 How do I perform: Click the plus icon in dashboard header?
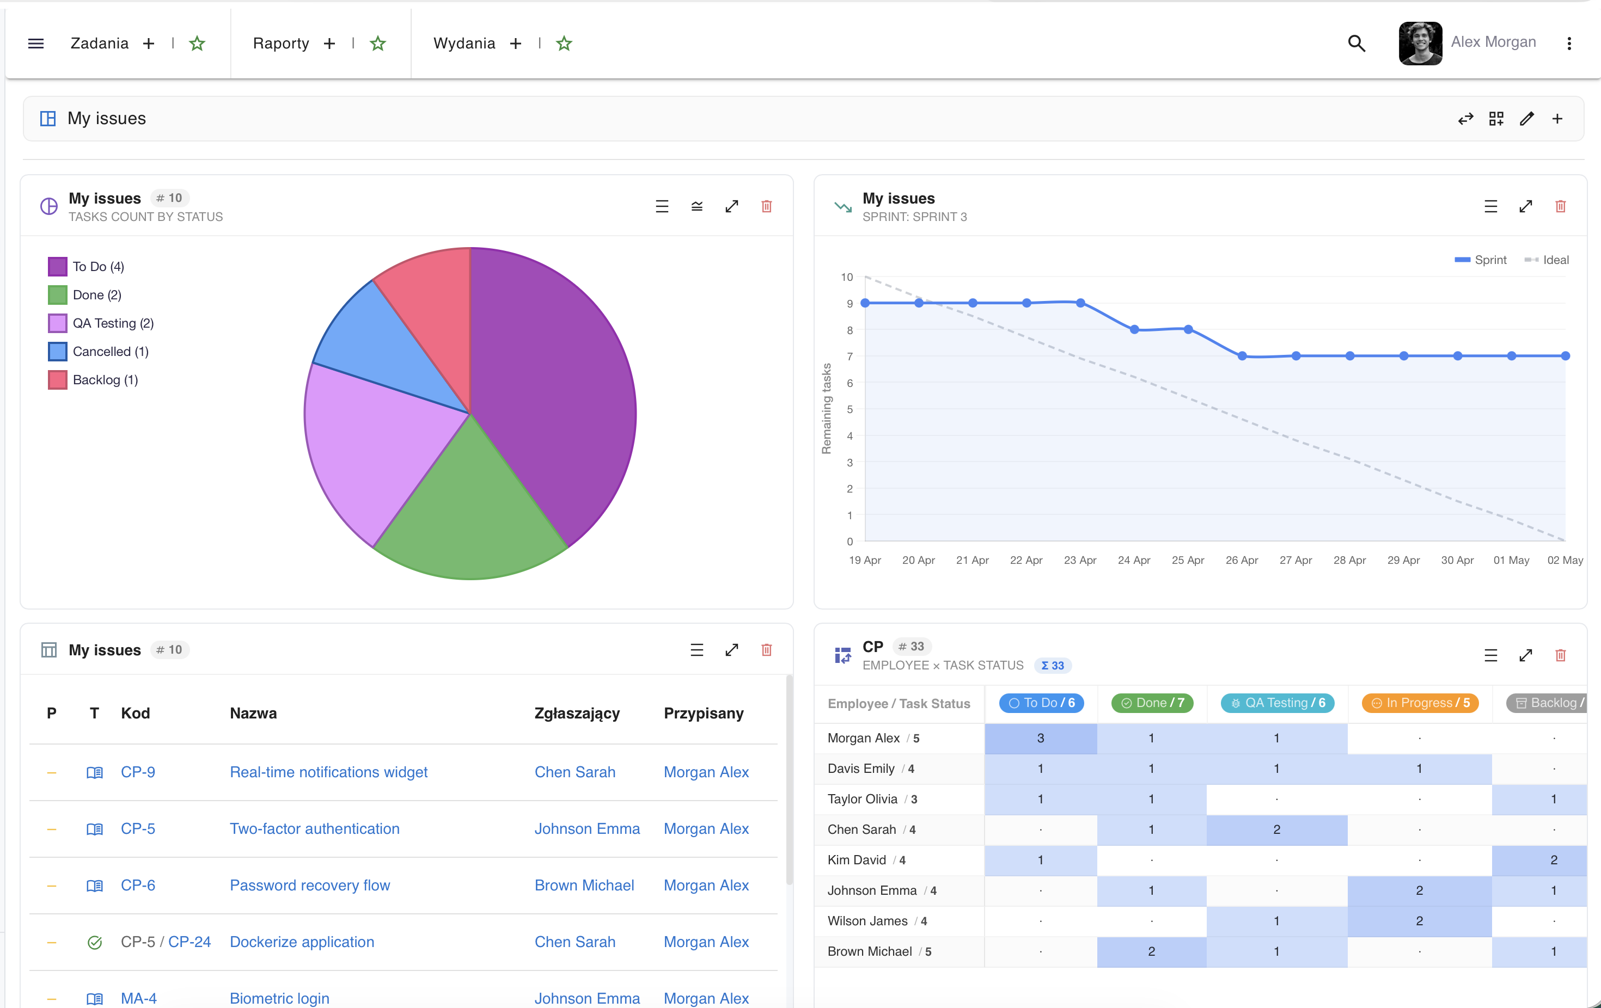[1557, 119]
